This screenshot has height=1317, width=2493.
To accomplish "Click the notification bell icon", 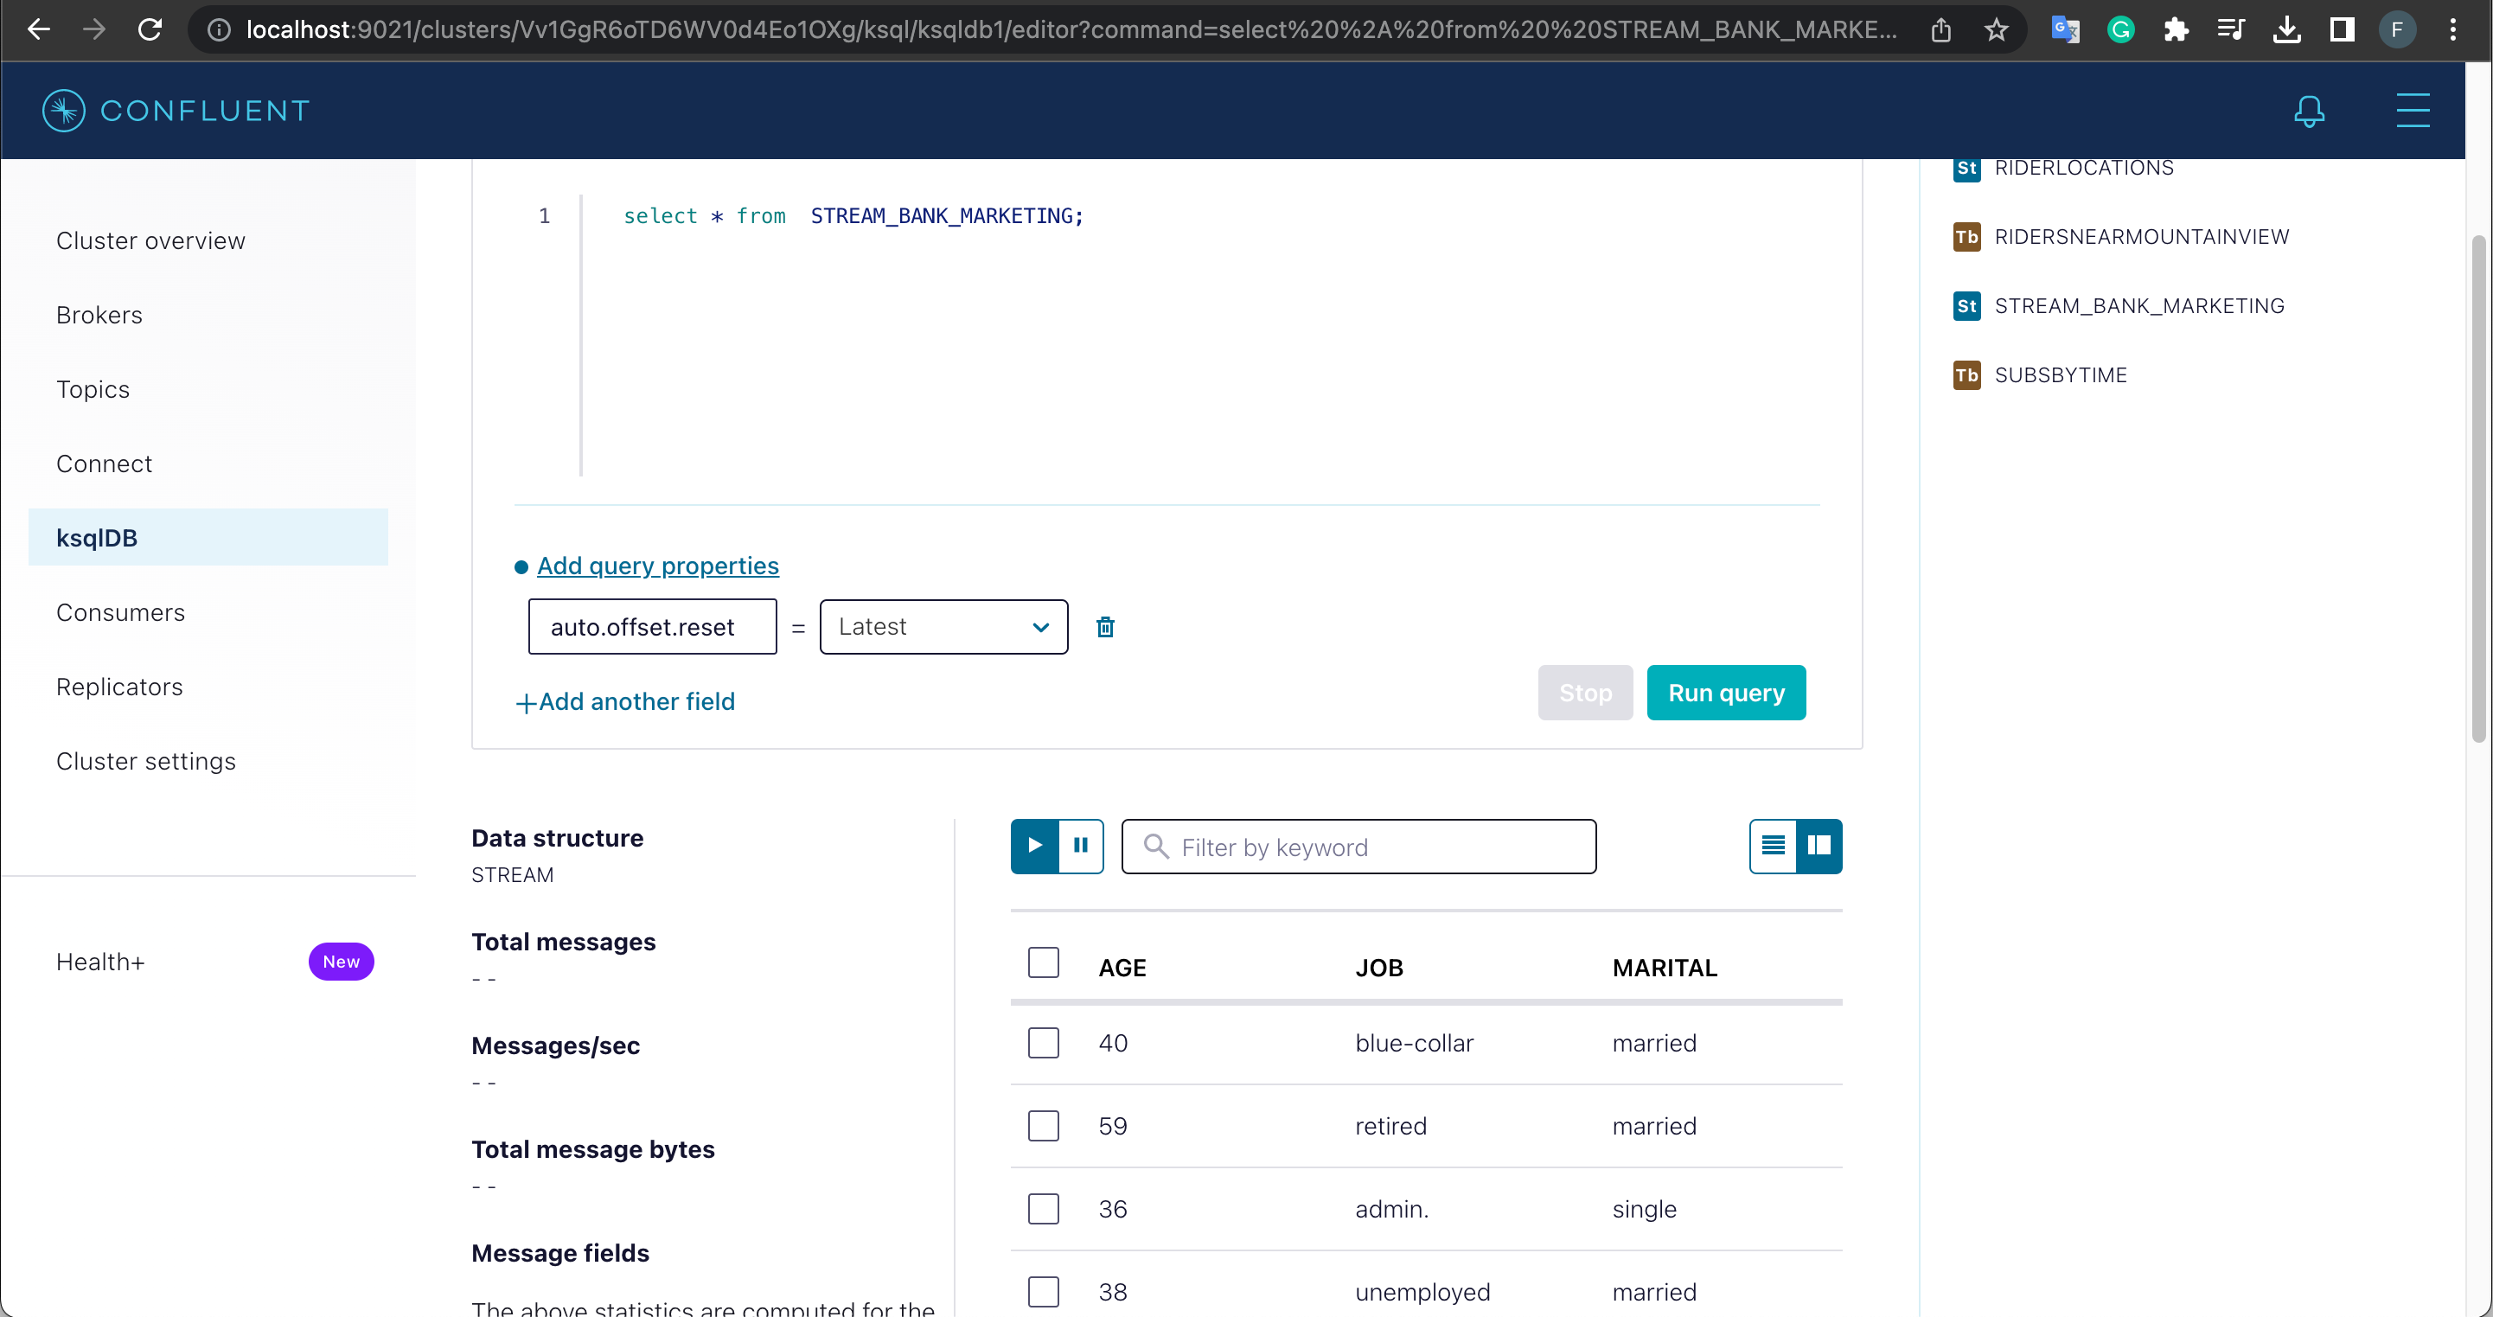I will coord(2309,111).
